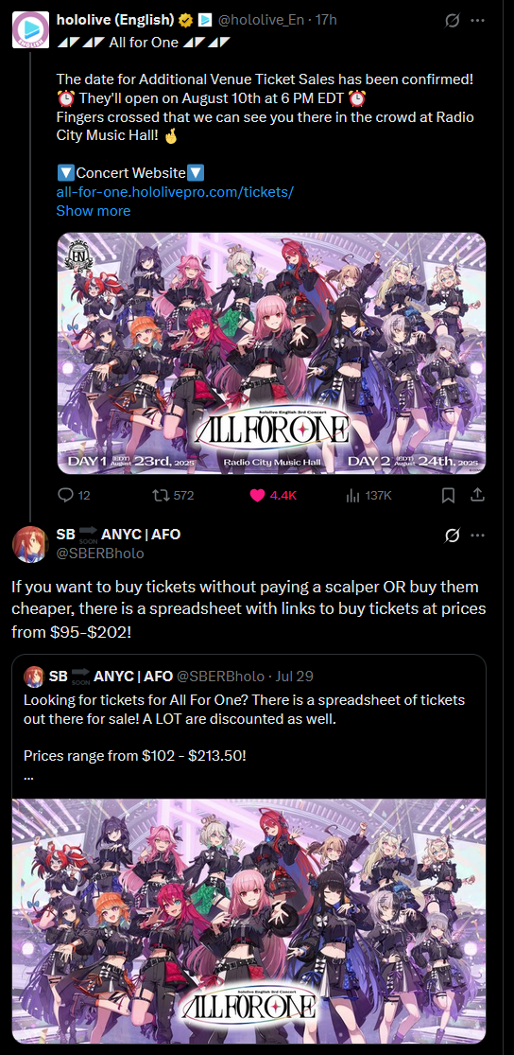Bookmark the hololive All for One tweet

click(448, 495)
